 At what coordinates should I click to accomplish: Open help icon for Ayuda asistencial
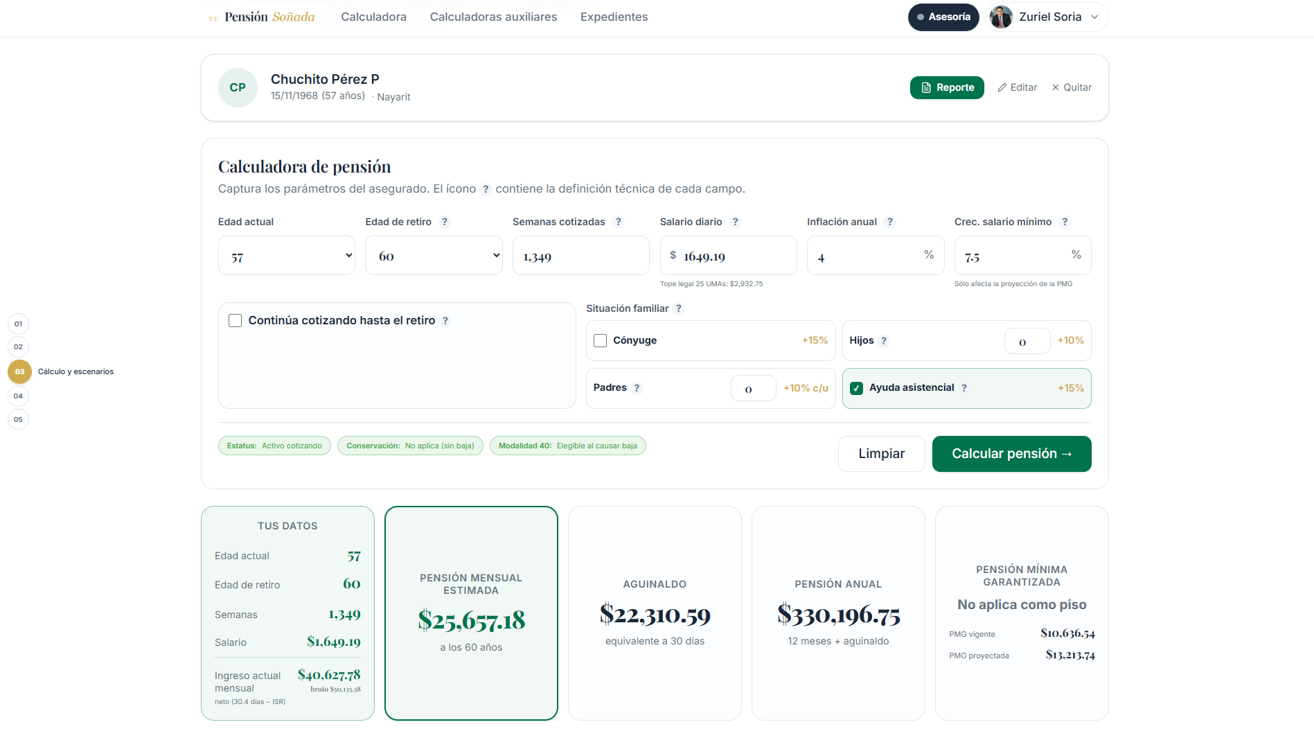[964, 388]
